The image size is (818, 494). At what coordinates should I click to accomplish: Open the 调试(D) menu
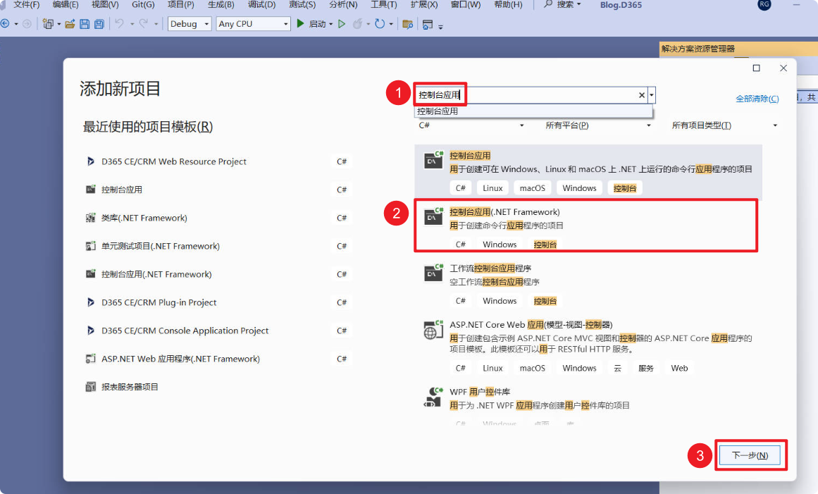click(x=261, y=5)
